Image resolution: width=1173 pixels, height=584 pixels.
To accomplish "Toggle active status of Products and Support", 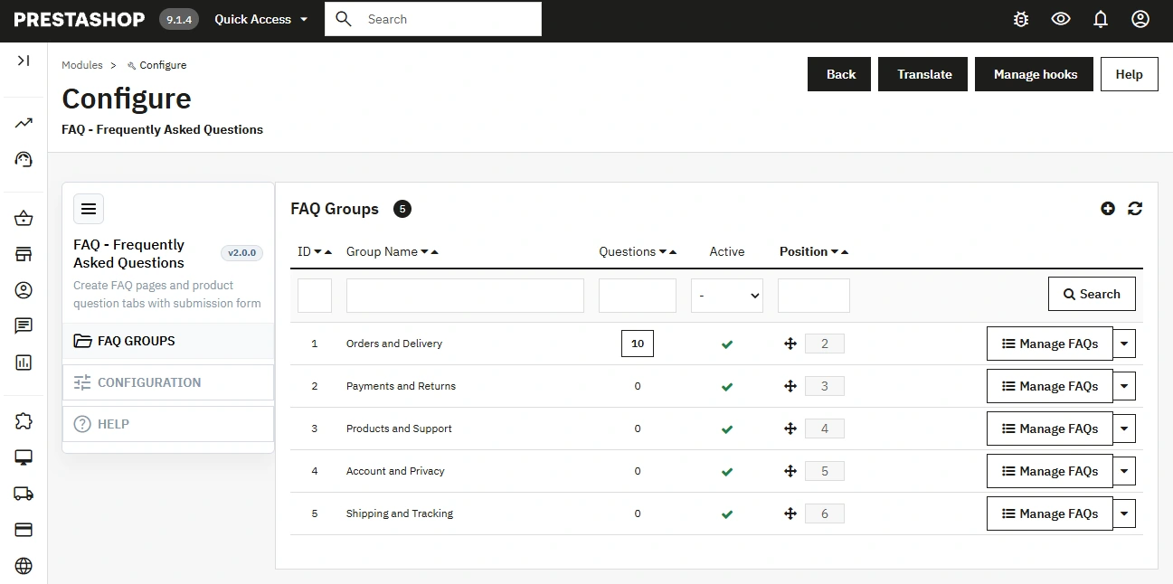I will point(727,429).
